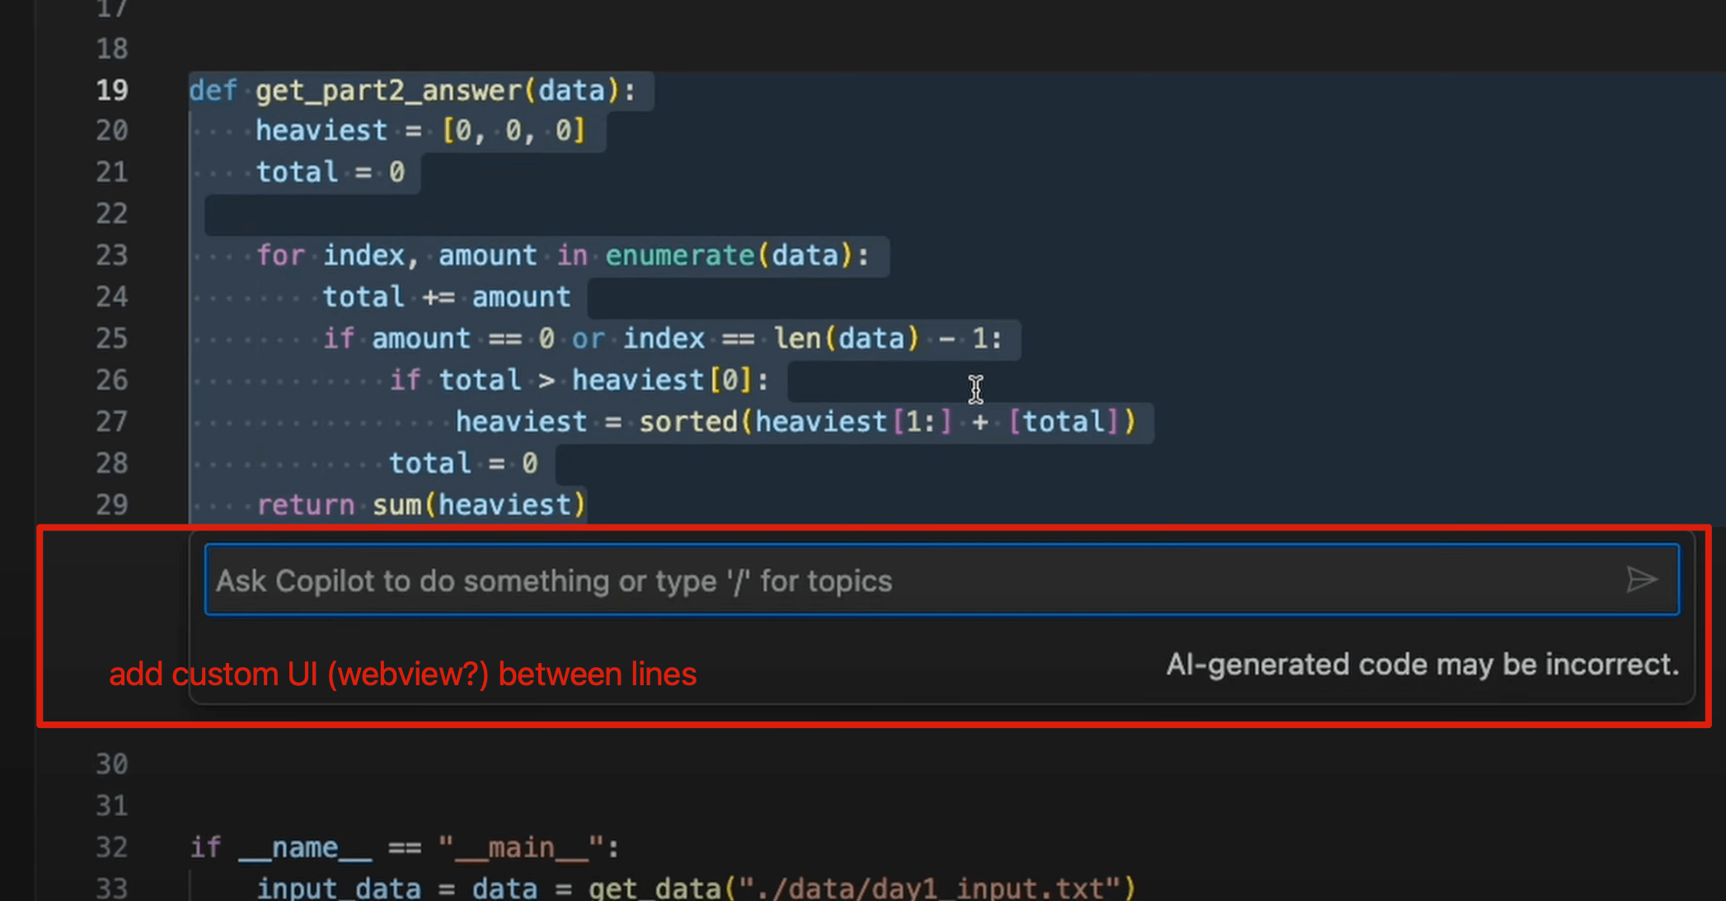1726x901 pixels.
Task: Click the __main__ string on line 32
Action: coord(521,847)
